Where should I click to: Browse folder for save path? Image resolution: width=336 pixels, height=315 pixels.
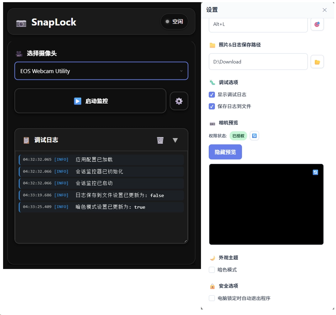click(x=317, y=62)
